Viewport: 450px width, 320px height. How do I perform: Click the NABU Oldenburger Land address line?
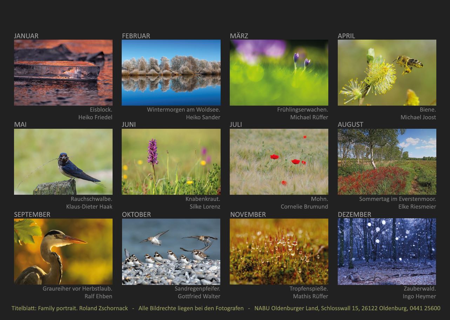click(x=347, y=308)
